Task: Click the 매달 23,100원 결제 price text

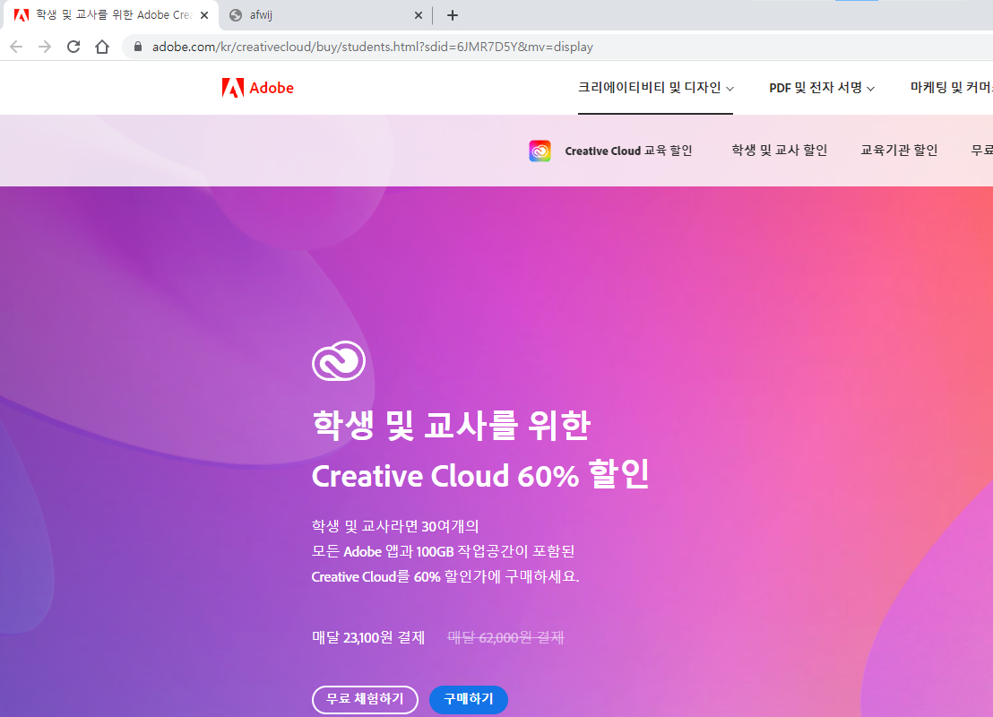Action: 368,637
